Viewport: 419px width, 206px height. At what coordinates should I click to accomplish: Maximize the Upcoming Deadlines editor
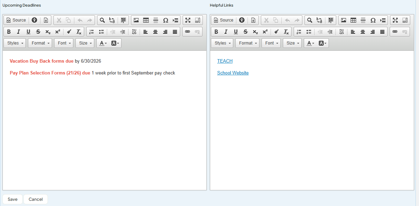(188, 20)
